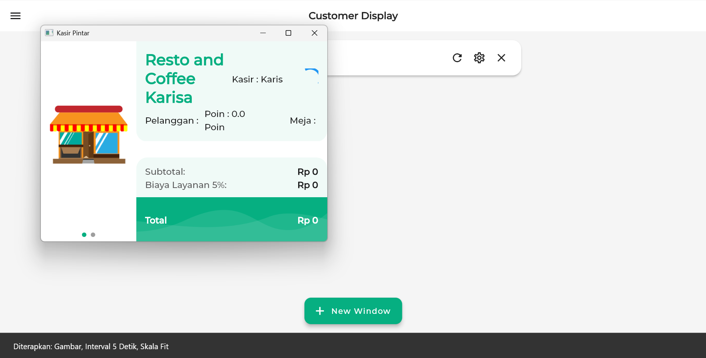Click the store shop image
Viewport: 706px width, 358px height.
[89, 135]
